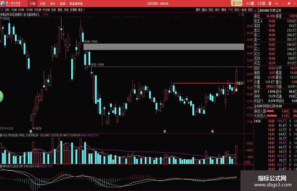Open the 资讯 news tab
The height and width of the screenshot is (191, 297).
(52, 3)
